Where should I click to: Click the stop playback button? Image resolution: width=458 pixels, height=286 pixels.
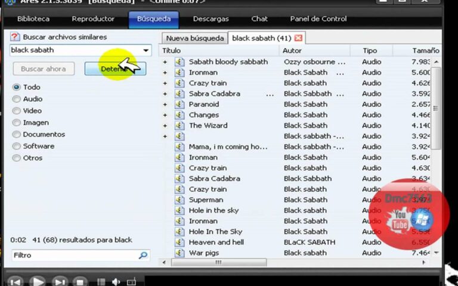pos(80,281)
